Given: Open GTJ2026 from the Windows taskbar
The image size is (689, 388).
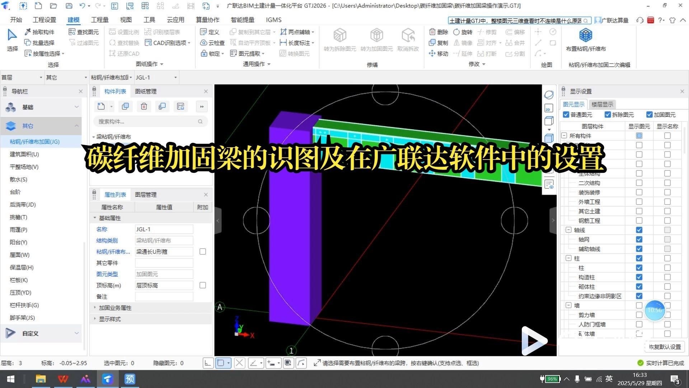Looking at the screenshot, I should [108, 379].
